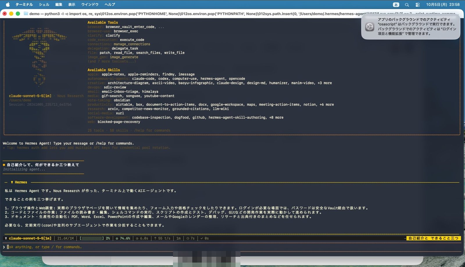
Task: Click the あ input source icon
Action: coord(396,5)
